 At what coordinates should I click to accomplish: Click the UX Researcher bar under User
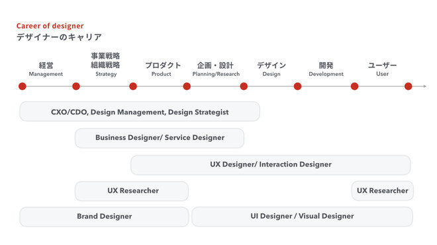383,191
